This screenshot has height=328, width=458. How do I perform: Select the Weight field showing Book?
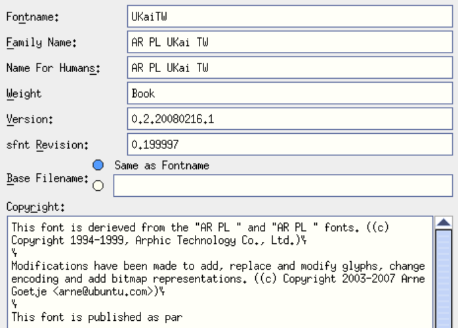[x=289, y=94]
